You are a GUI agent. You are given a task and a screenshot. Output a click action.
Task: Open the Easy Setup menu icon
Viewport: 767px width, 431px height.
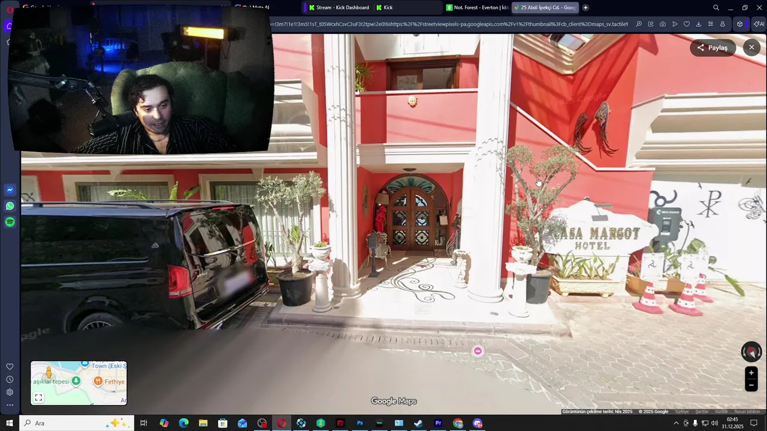pyautogui.click(x=711, y=25)
